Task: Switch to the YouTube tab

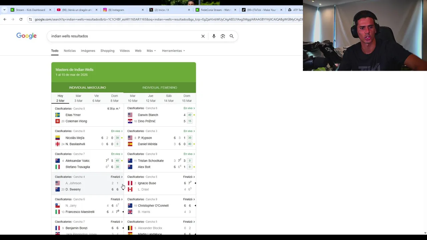Action: point(76,10)
